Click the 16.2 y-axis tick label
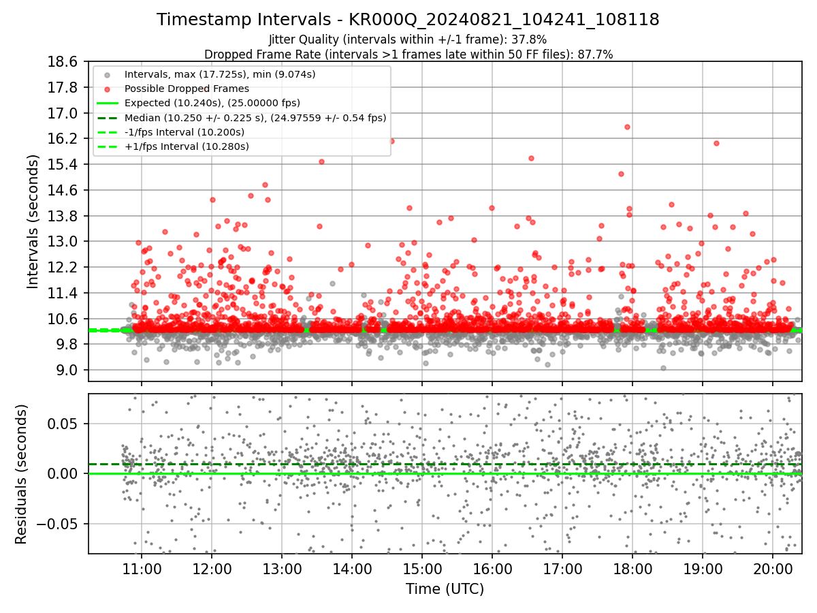Image resolution: width=817 pixels, height=613 pixels. tap(63, 139)
